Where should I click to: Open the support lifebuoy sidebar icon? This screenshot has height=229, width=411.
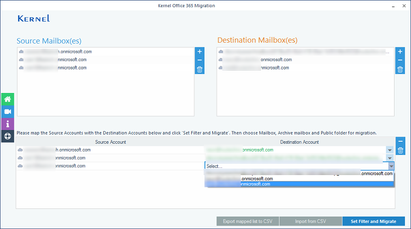[x=8, y=136]
